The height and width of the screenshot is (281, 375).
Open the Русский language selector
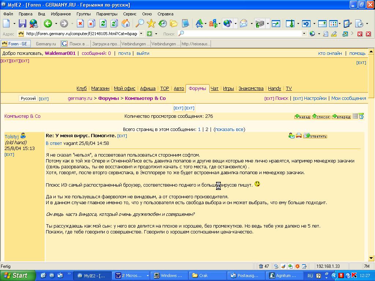coord(28,98)
